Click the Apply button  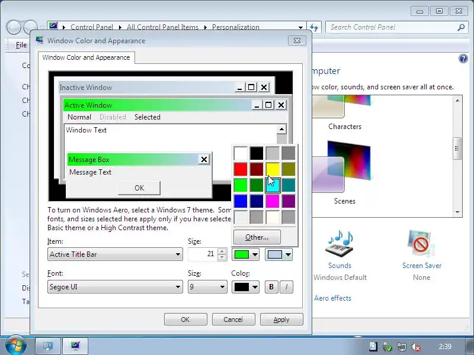tap(281, 319)
